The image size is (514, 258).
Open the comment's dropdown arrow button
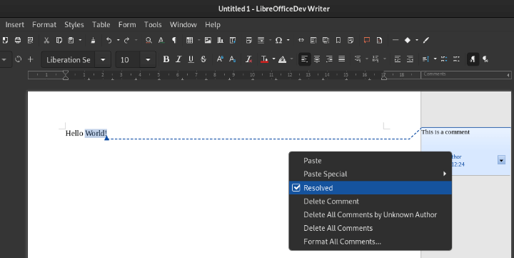[x=501, y=160]
